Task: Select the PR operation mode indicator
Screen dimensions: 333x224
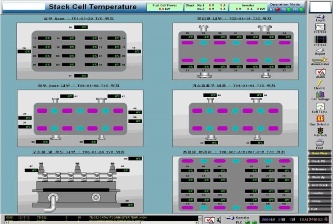Action: [301, 9]
